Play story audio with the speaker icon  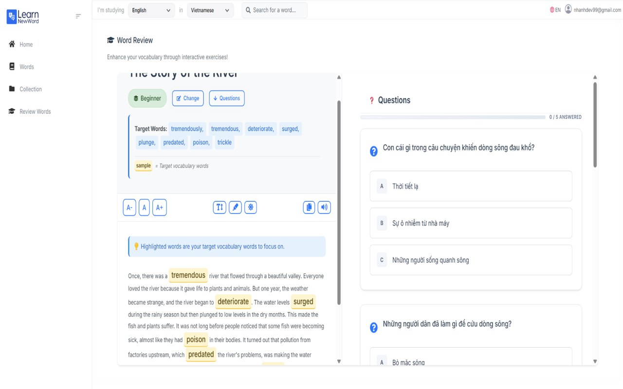(x=324, y=207)
